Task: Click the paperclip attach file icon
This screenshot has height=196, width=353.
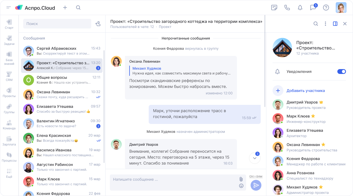Action: click(x=241, y=179)
